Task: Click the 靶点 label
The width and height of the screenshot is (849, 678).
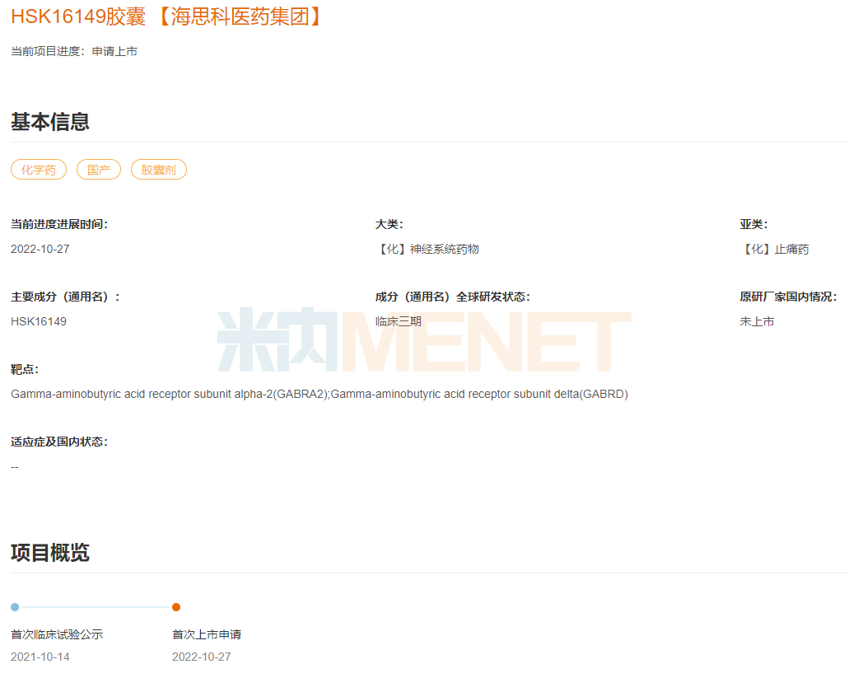Action: [x=25, y=369]
